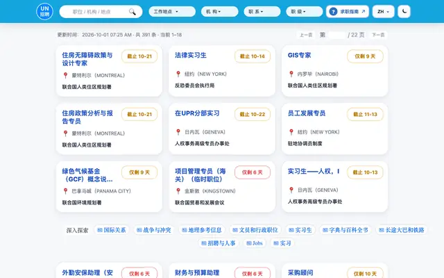Click Jobs topic tag

coord(255,243)
